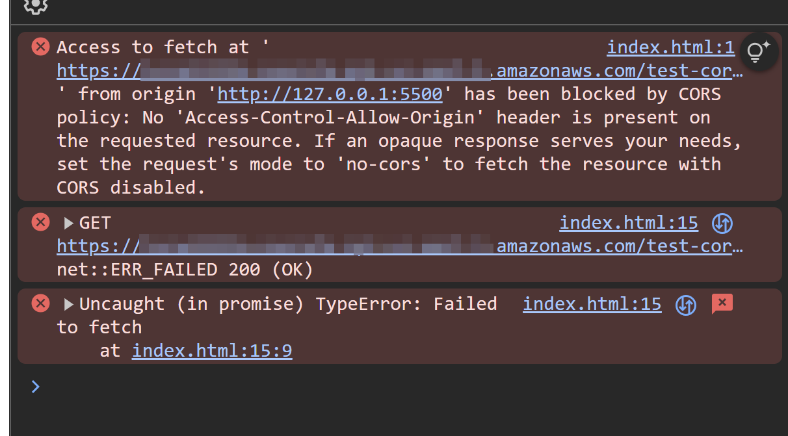Expand the Uncaught TypeError stack trace
788x436 pixels.
coord(69,304)
